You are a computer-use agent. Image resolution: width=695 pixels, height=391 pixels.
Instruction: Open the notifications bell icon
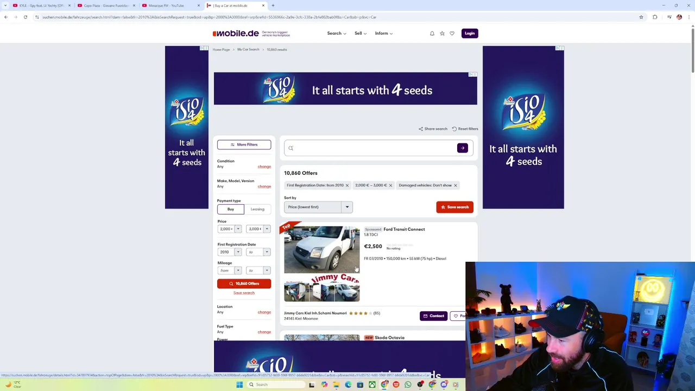pos(432,33)
